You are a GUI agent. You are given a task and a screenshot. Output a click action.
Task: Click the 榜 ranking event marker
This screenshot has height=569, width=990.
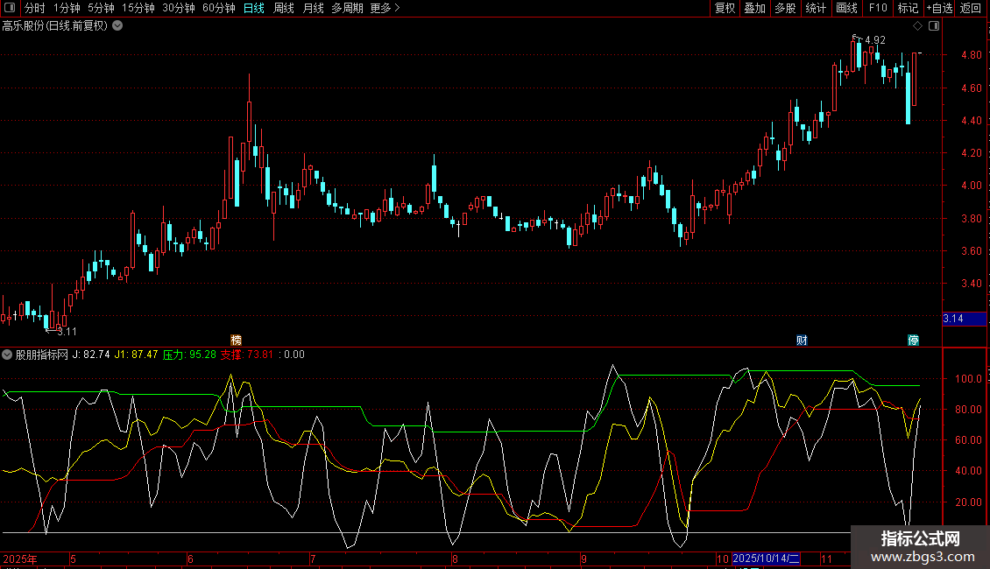(236, 340)
